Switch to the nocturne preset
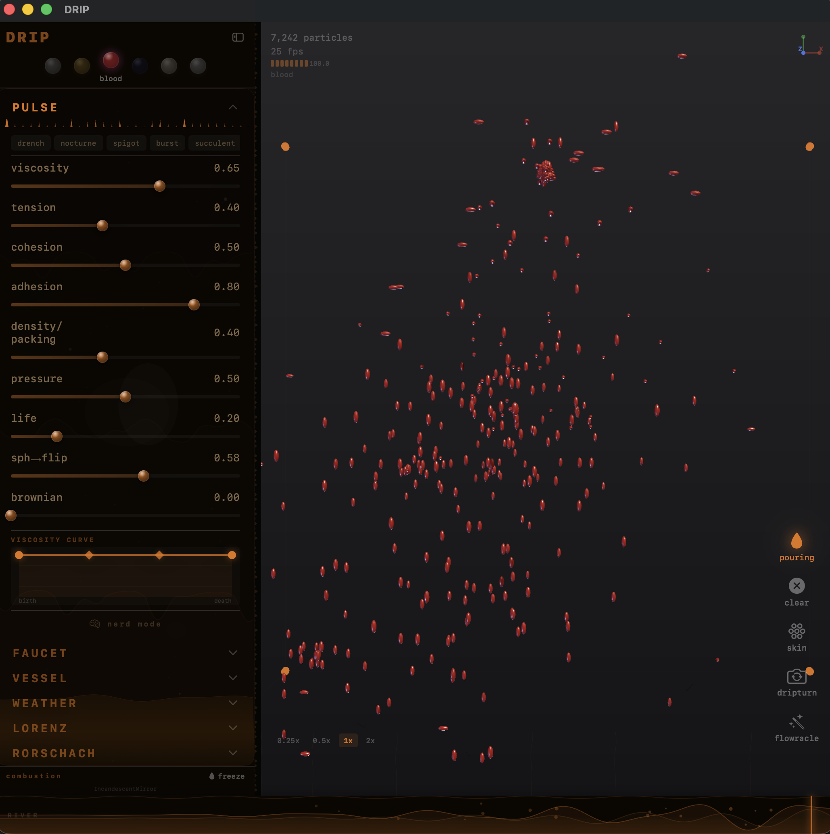830x834 pixels. [78, 143]
